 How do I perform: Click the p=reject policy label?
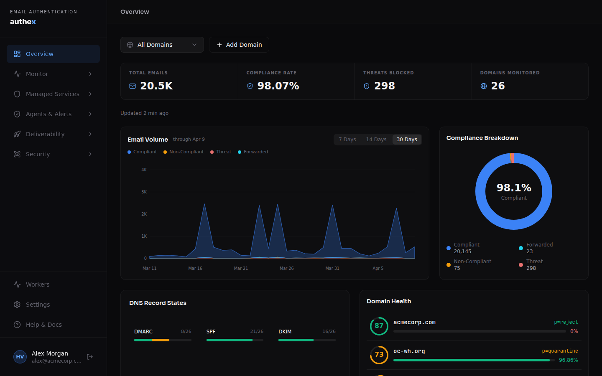566,322
